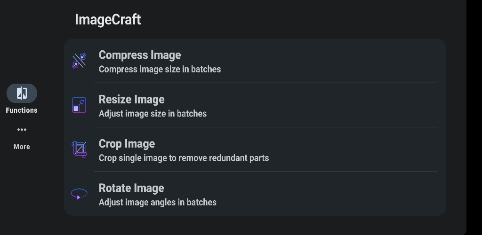Screen dimensions: 482x235
Task: Click the Crop Image frame icon
Action: 79,149
